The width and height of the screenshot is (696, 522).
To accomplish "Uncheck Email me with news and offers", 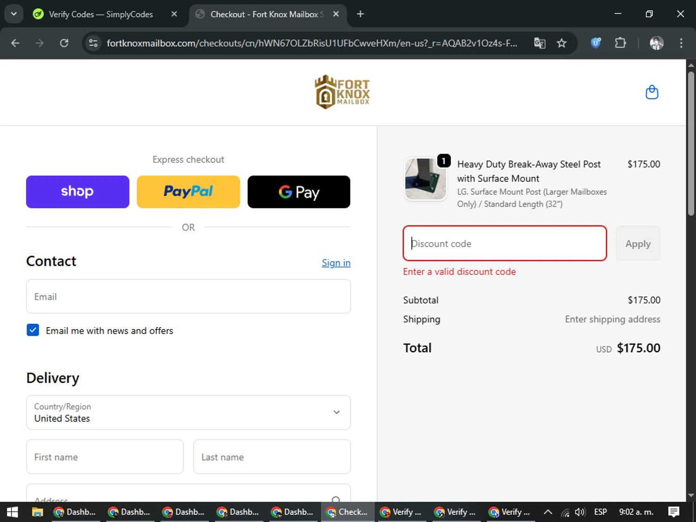I will pos(33,330).
